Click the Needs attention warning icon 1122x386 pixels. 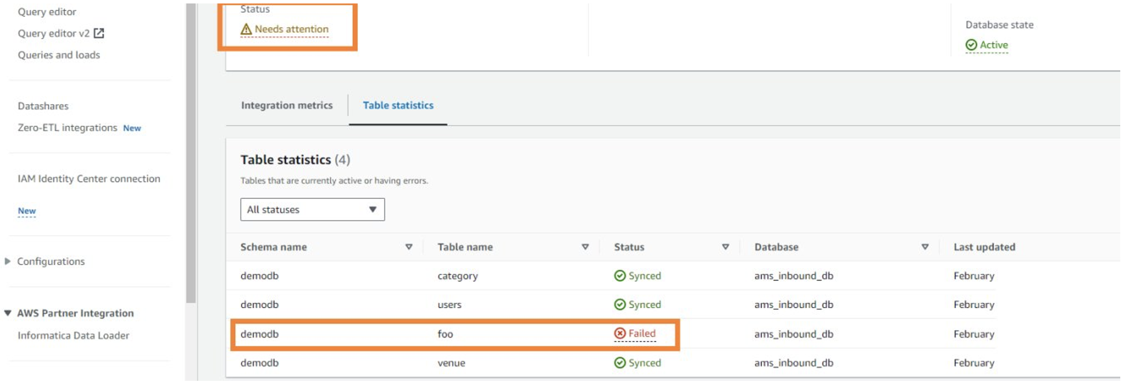click(x=246, y=29)
